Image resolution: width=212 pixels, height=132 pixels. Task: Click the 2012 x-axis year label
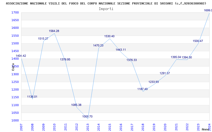tap(77, 127)
